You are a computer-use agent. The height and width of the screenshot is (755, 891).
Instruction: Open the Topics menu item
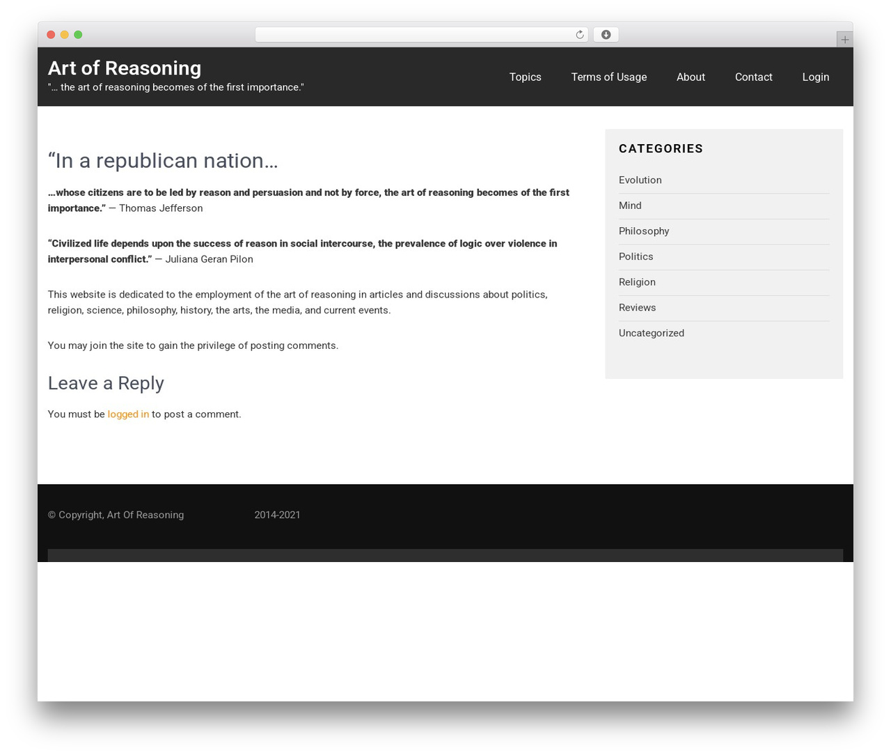point(525,77)
